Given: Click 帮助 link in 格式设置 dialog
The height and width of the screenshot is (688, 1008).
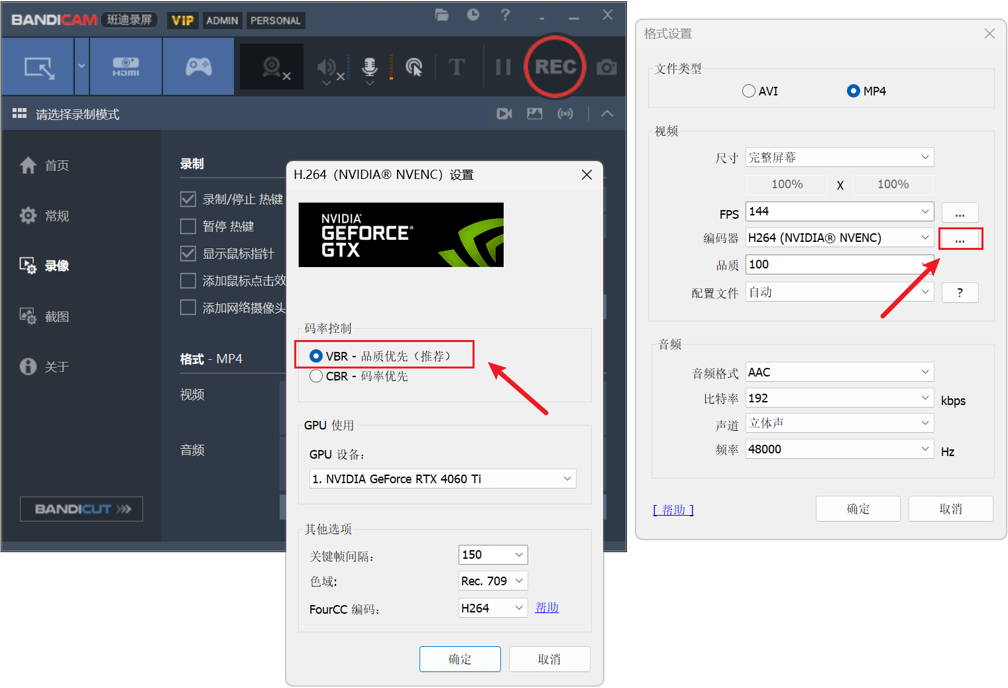Looking at the screenshot, I should point(673,510).
